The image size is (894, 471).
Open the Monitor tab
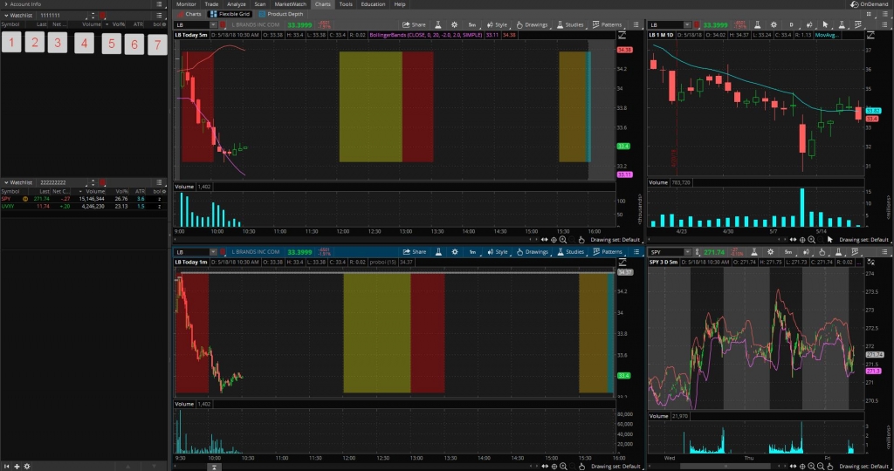tap(186, 4)
